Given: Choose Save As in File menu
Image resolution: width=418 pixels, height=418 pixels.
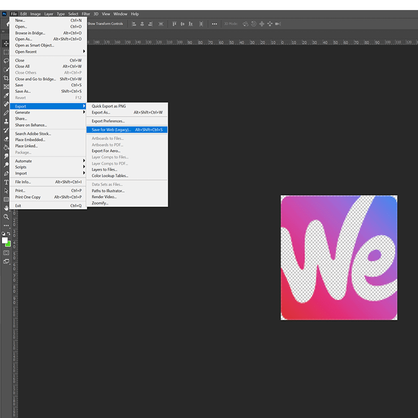Looking at the screenshot, I should (x=48, y=92).
